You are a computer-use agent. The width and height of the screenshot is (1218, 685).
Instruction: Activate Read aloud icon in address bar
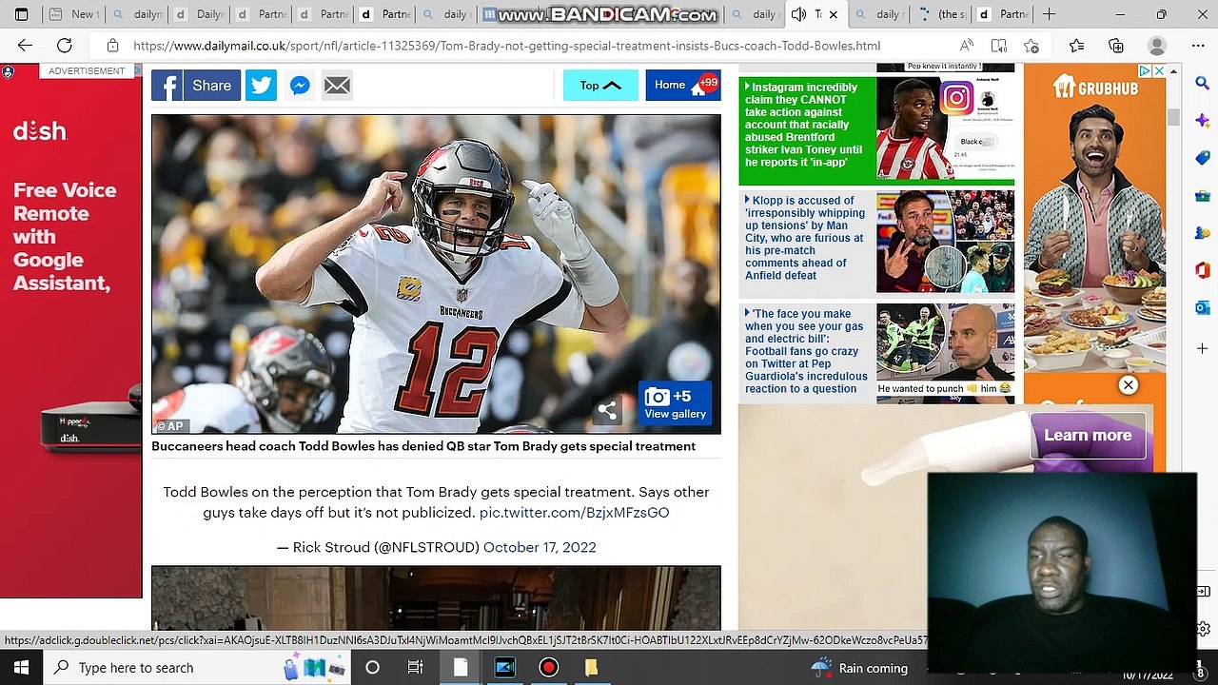click(967, 46)
